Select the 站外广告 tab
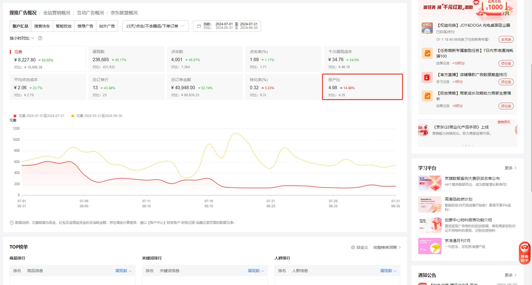Image resolution: width=532 pixels, height=285 pixels. click(107, 26)
